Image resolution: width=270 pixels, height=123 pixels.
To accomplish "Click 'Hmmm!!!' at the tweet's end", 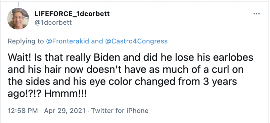I will (x=65, y=93).
